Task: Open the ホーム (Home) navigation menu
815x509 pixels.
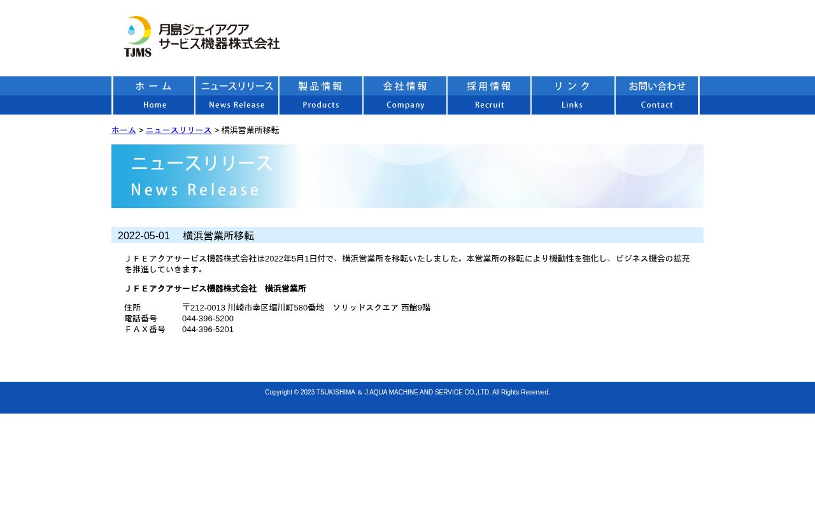Action: click(x=154, y=95)
